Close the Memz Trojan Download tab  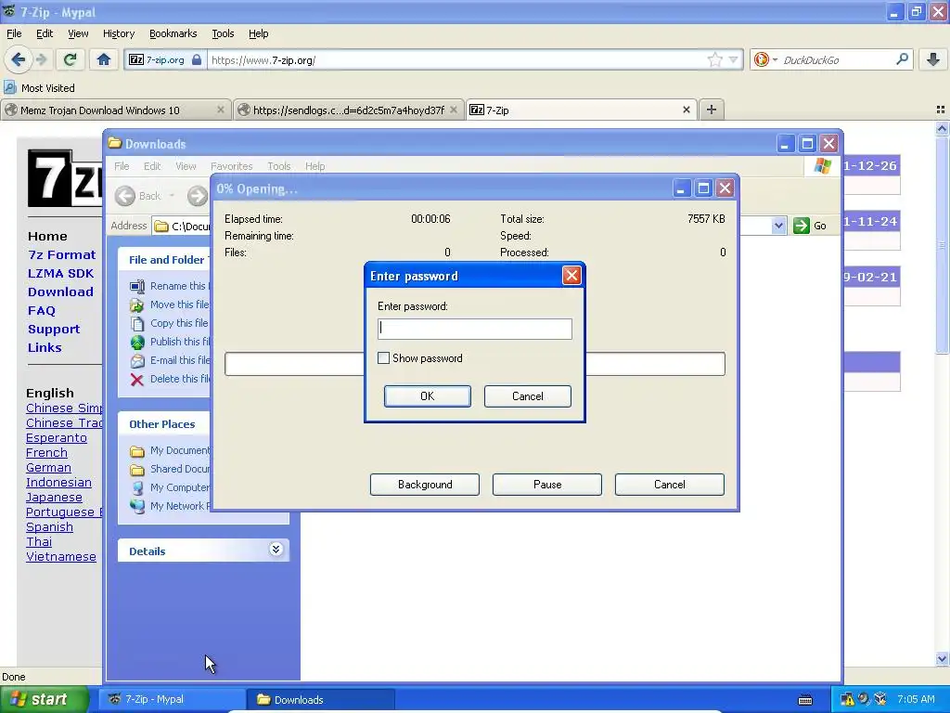[x=221, y=110]
